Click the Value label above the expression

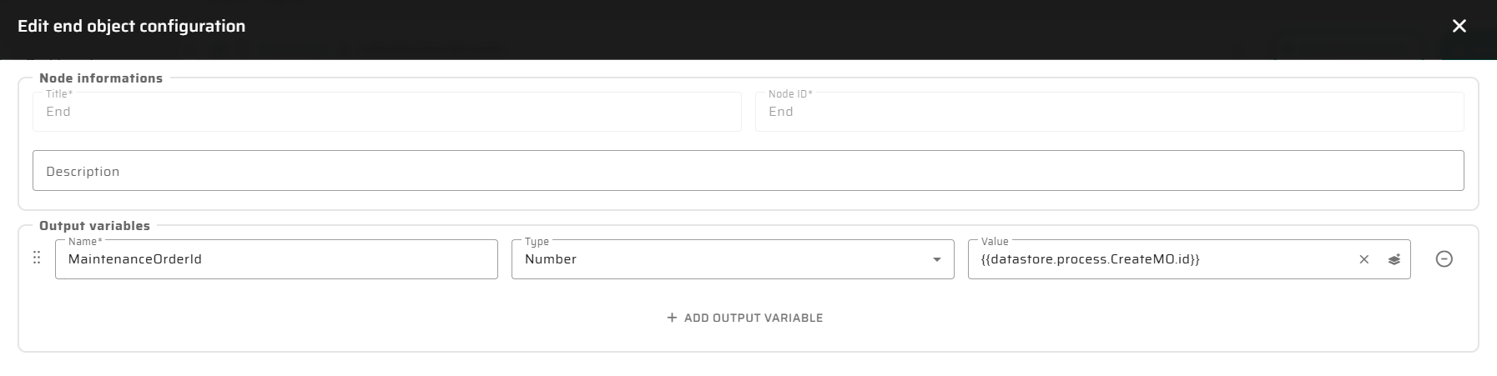995,242
